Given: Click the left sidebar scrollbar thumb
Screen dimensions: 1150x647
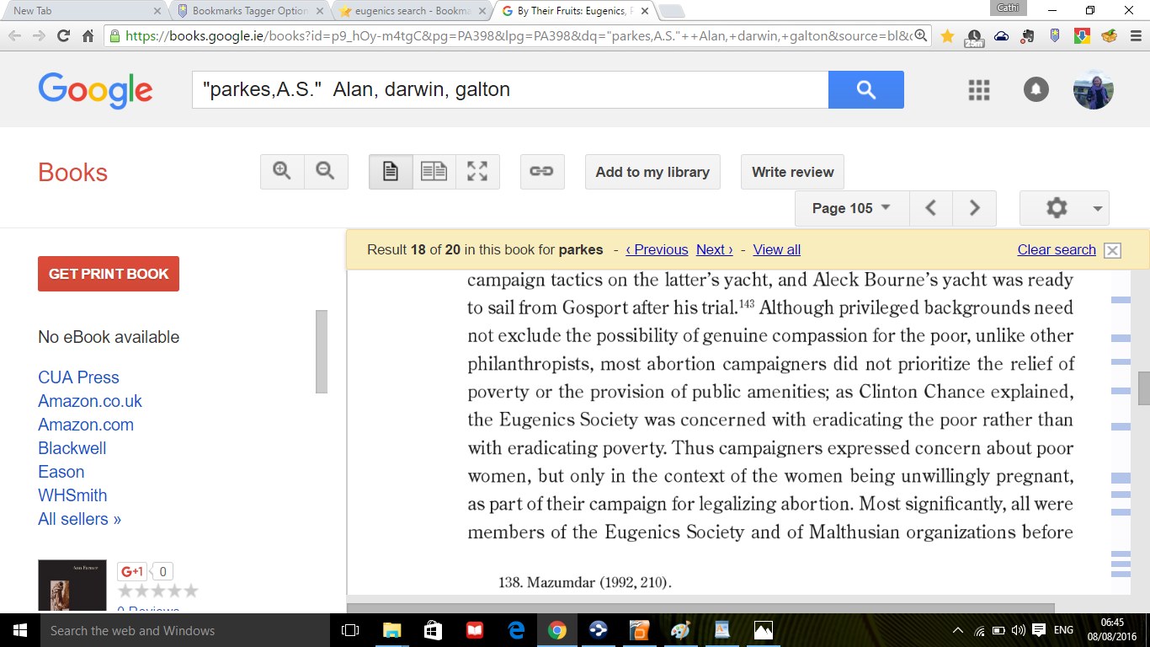Looking at the screenshot, I should tap(321, 351).
